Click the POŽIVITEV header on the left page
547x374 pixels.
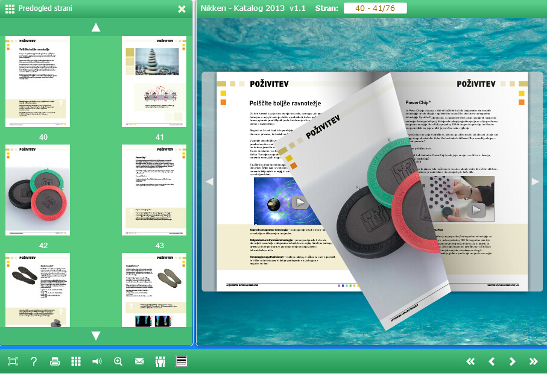click(269, 84)
